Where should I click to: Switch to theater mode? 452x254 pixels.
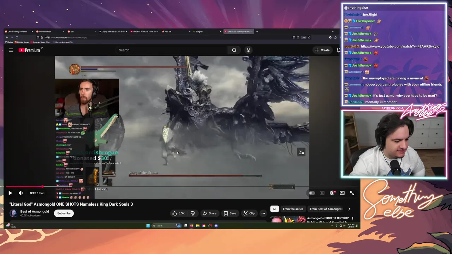(x=342, y=193)
